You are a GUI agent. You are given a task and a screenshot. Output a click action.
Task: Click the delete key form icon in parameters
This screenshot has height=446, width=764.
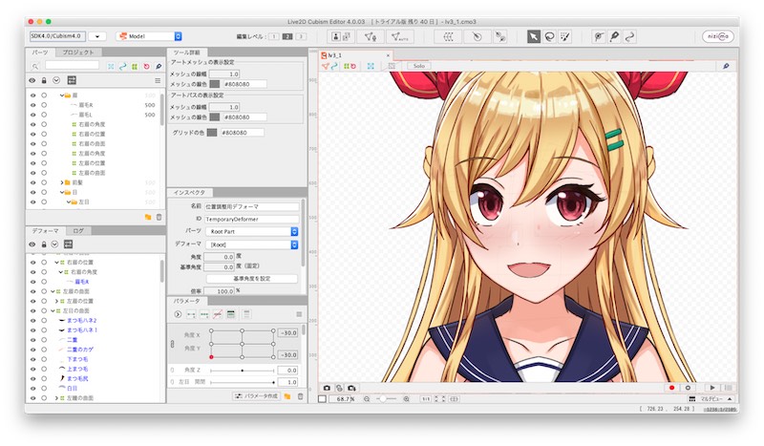pos(218,314)
